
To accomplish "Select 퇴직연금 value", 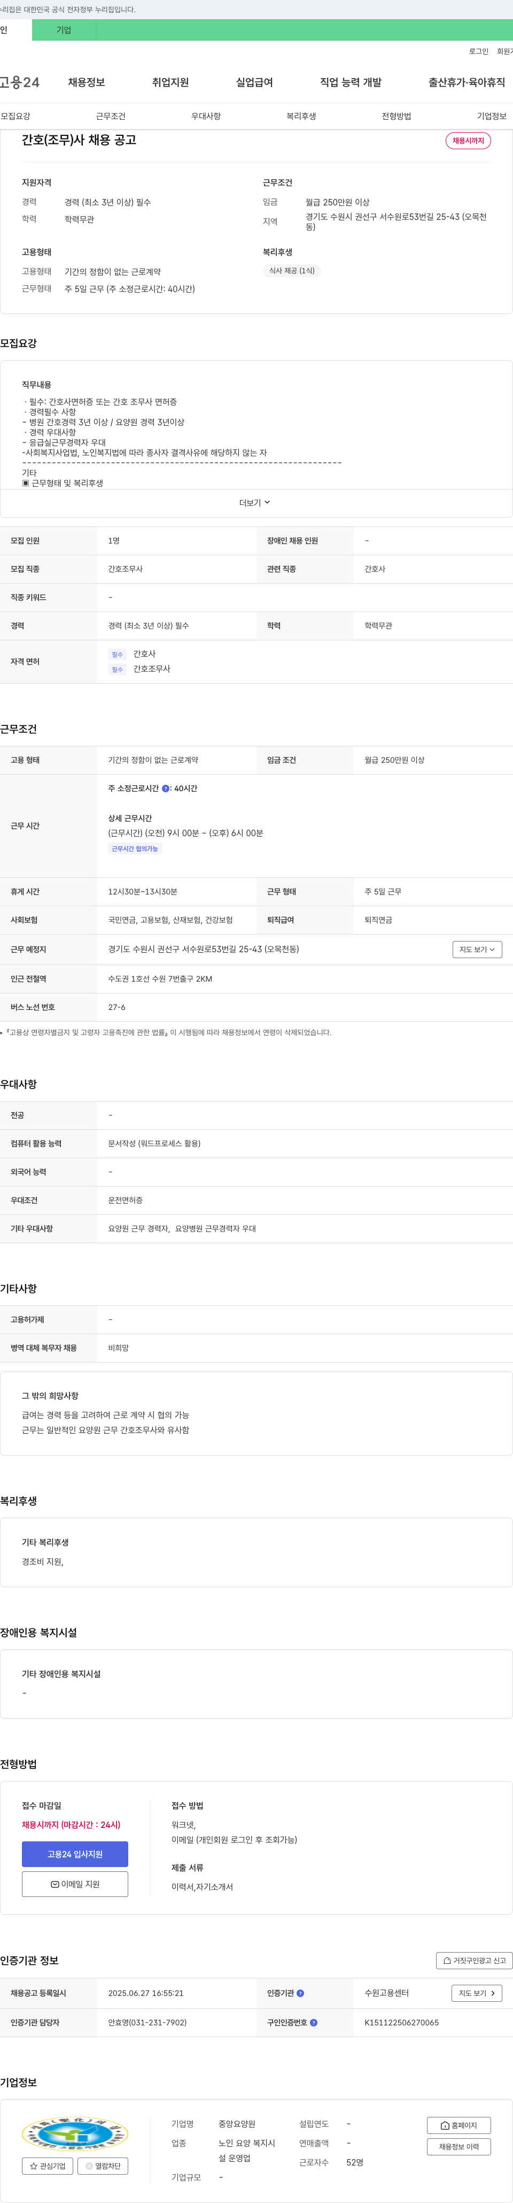I will pos(378,920).
